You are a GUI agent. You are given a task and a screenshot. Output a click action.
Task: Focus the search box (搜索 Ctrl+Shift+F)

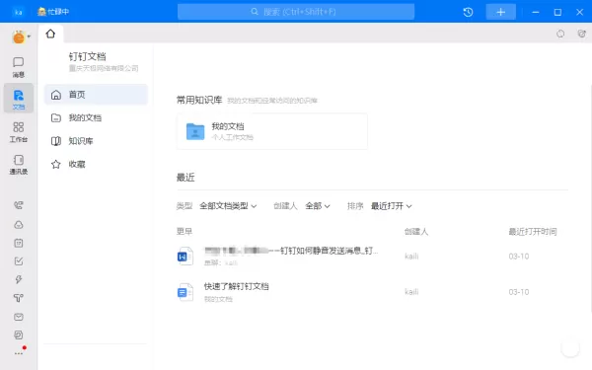pos(296,12)
